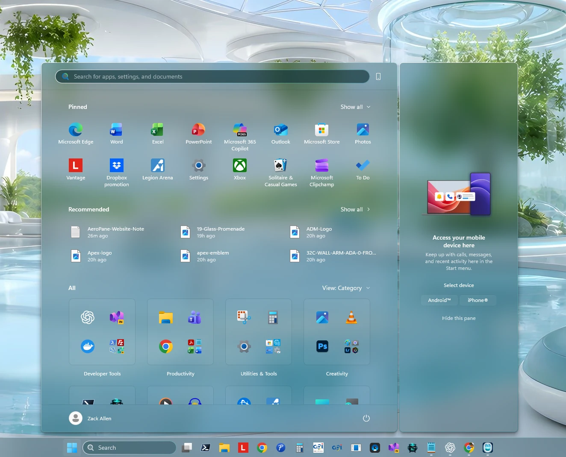Screen dimensions: 566x457
Task: Select iPhone device option
Action: click(x=478, y=300)
